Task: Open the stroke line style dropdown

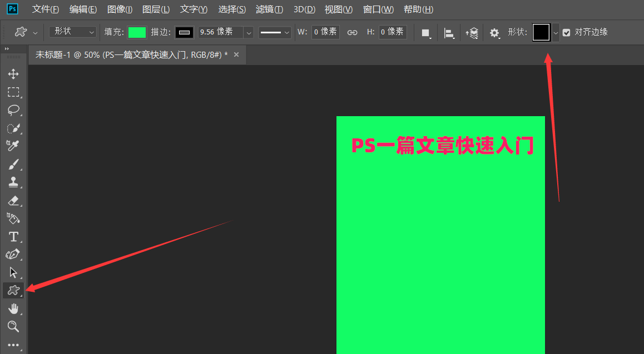Action: point(275,32)
